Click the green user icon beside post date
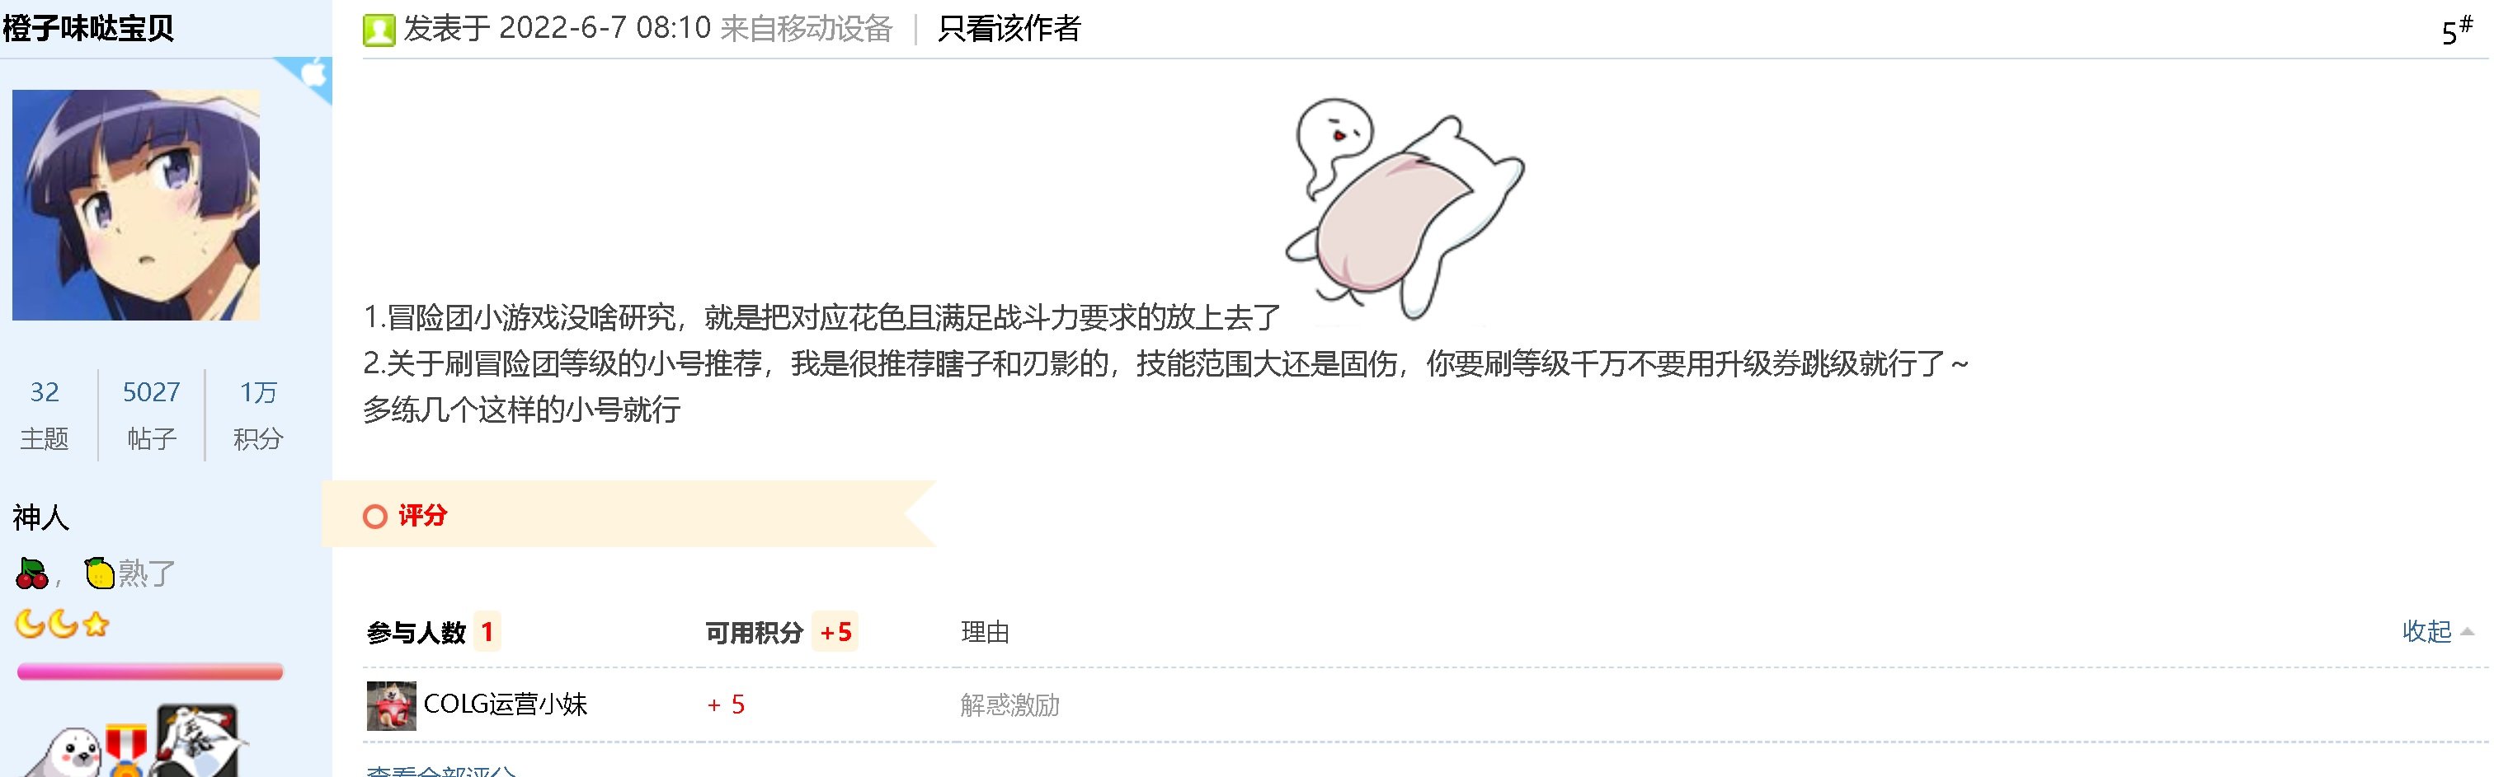2494x777 pixels. 379,30
